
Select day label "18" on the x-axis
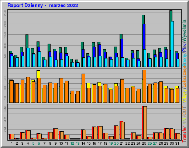tap(106, 144)
